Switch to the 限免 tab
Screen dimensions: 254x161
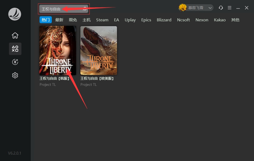73,20
